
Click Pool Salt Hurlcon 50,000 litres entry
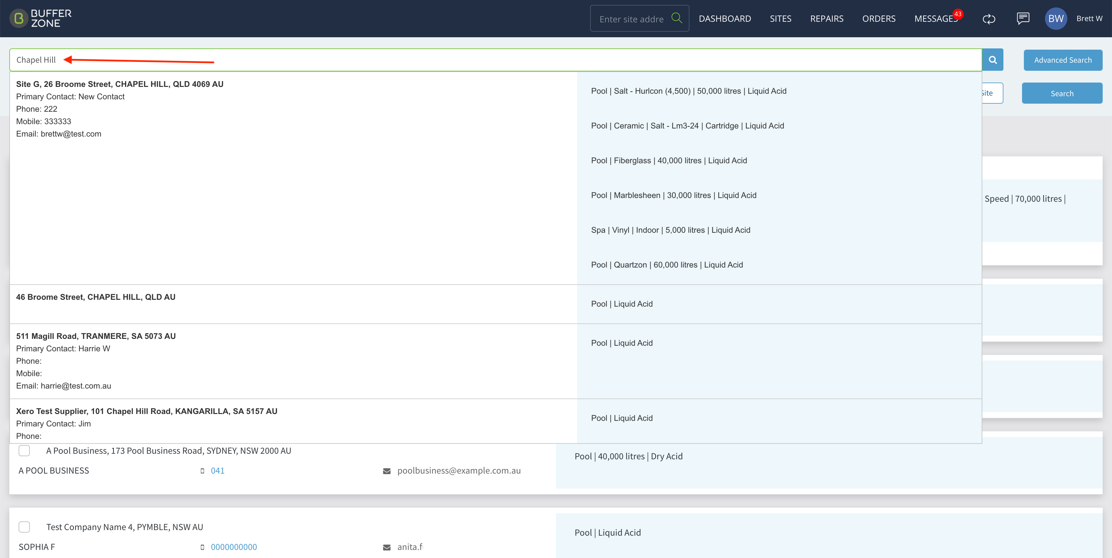688,91
